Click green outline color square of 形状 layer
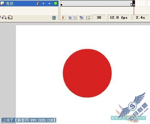Viewport: 150px width, 124px height. click(x=55, y=3)
